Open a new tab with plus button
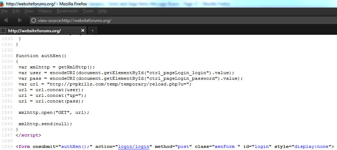 pos(92,30)
